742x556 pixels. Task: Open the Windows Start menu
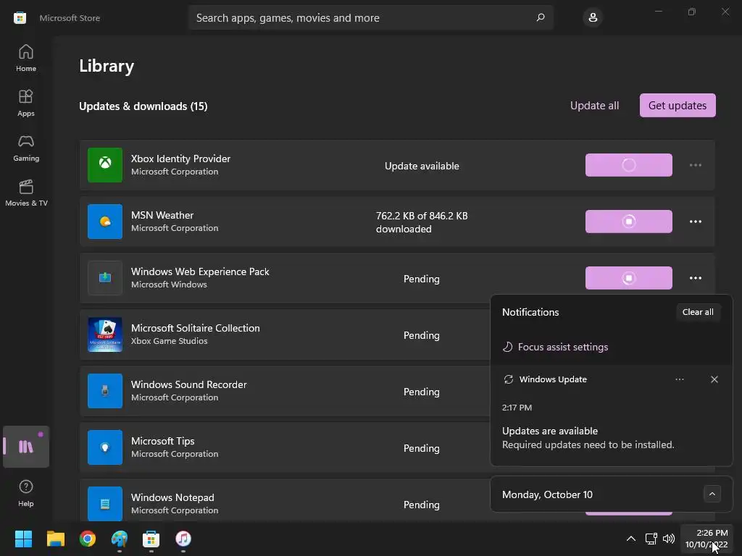click(x=23, y=539)
